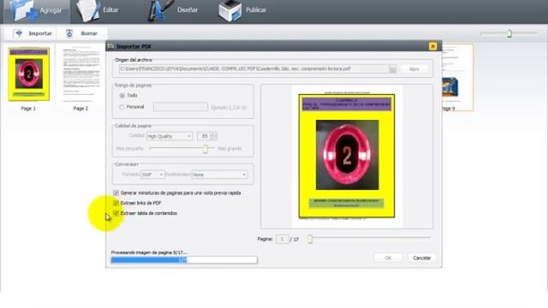Click the Abrir browse button
The width and height of the screenshot is (548, 308).
(414, 69)
